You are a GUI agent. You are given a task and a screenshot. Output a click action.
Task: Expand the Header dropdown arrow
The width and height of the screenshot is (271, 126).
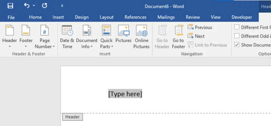tap(10, 46)
